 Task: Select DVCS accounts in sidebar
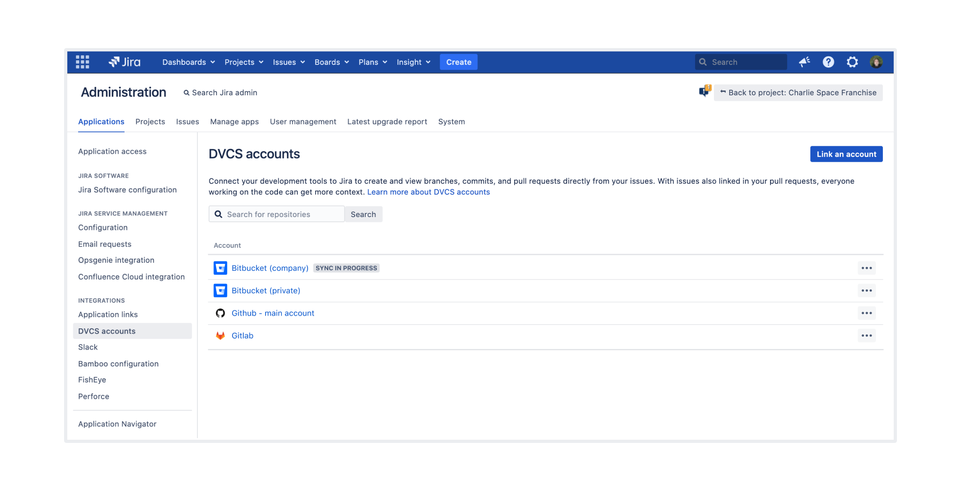click(132, 331)
